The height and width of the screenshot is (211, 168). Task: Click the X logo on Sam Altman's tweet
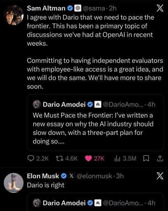160,8
